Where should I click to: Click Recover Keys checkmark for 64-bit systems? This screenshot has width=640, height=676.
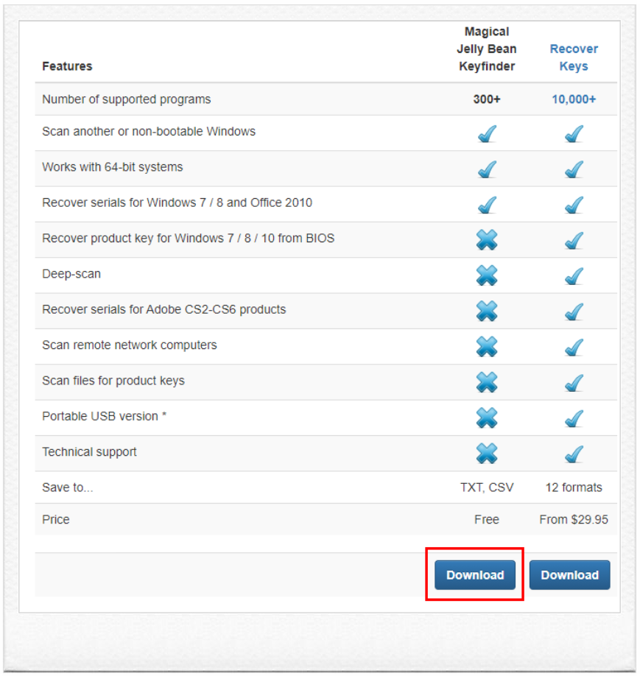[574, 169]
